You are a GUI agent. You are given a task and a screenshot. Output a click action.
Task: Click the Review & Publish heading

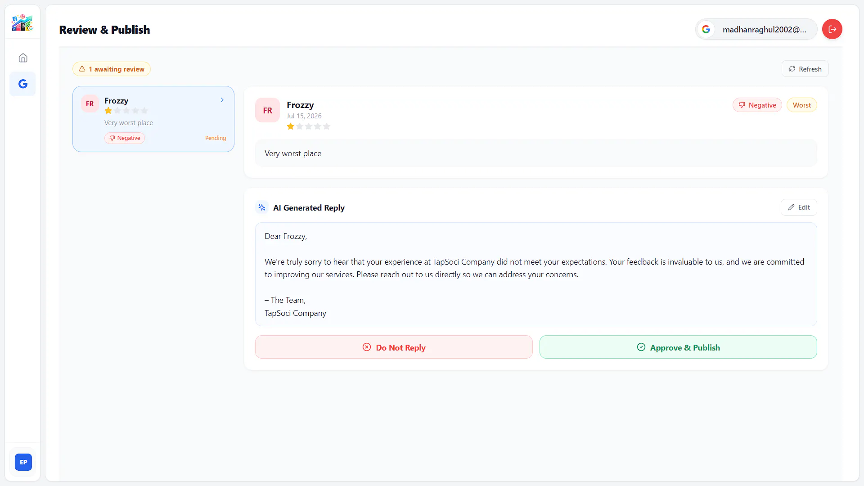pos(104,30)
